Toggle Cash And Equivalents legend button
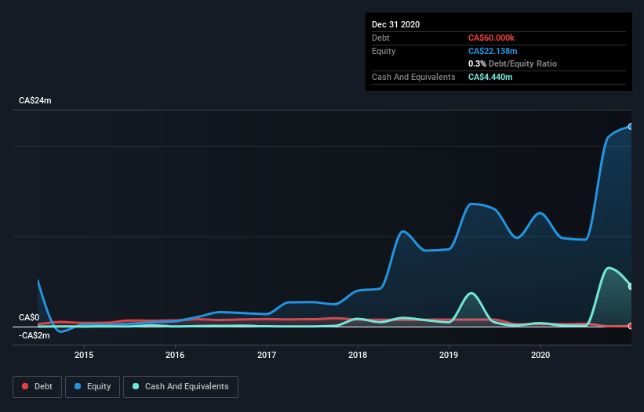 180,387
